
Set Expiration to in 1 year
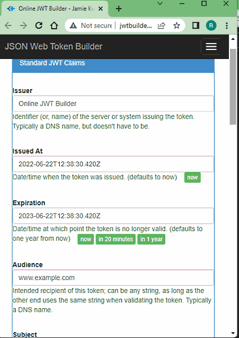click(151, 239)
